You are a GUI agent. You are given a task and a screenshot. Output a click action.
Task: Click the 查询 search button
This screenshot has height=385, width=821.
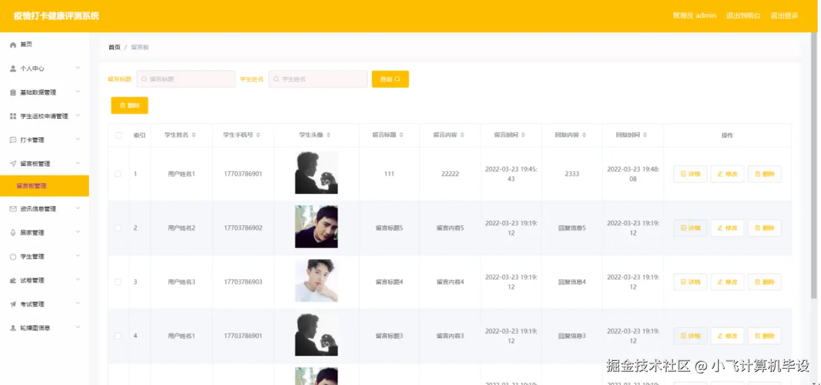[390, 79]
